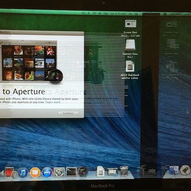The width and height of the screenshot is (191, 191).
Task: Follow the Learn more link in Aperture dialog
Action: coord(53,102)
